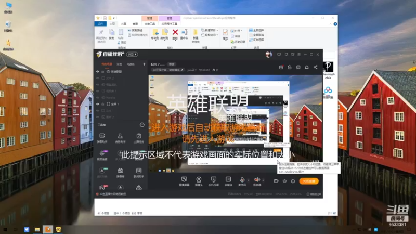416x234 pixels.
Task: Open the 应用程序工具 ribbon tab in Explorer
Action: click(x=170, y=24)
